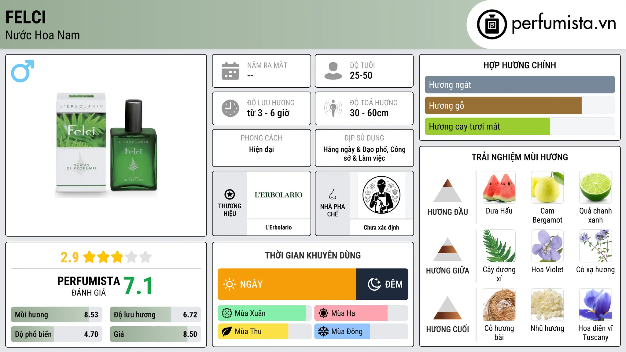Click the Felci bottle and box product photo
The image size is (626, 352).
(106, 145)
